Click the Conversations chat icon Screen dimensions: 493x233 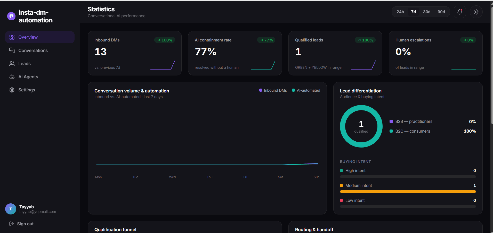click(x=12, y=50)
